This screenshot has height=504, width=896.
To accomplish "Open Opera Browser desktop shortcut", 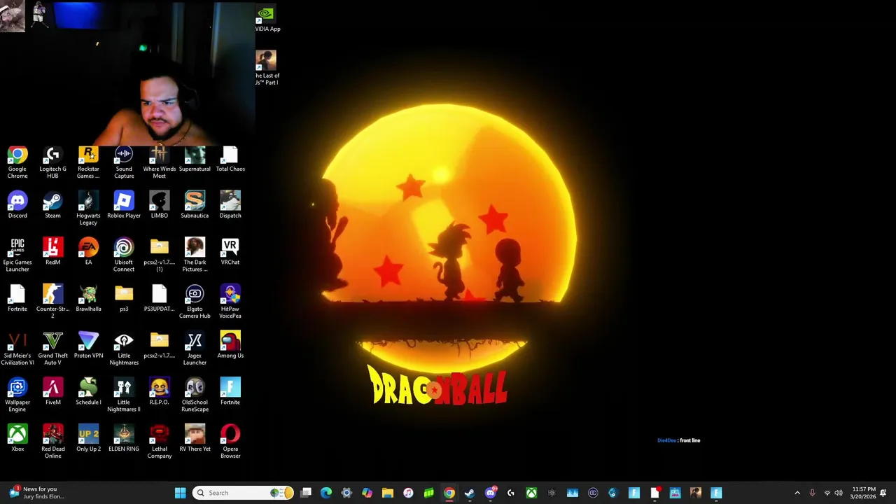I will click(x=230, y=442).
